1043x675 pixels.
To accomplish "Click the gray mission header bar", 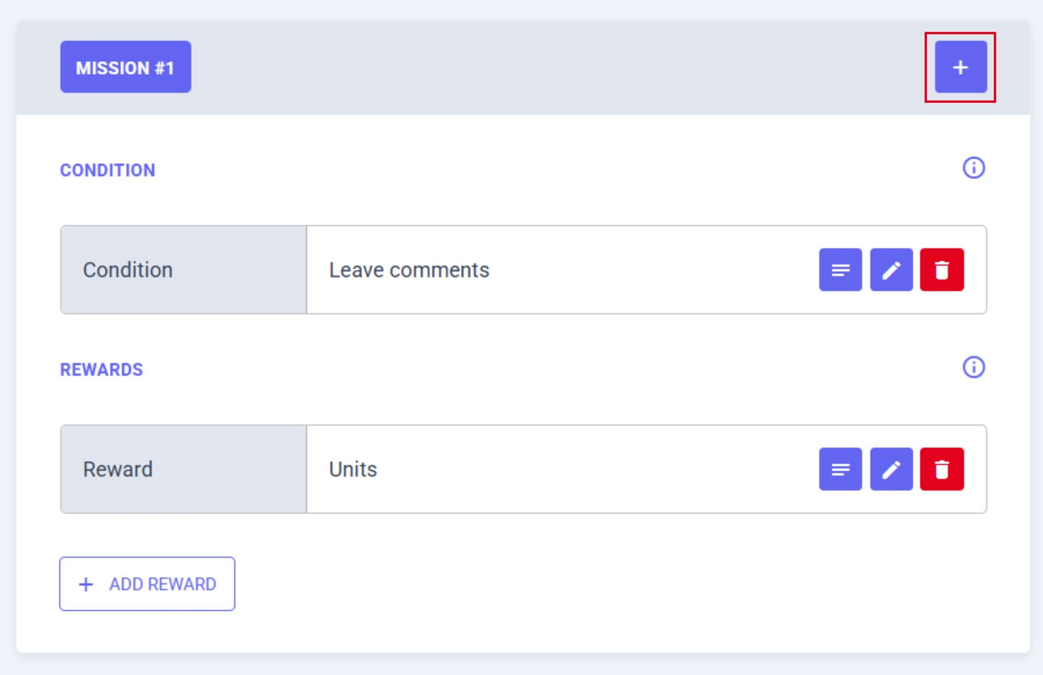I will pos(543,67).
